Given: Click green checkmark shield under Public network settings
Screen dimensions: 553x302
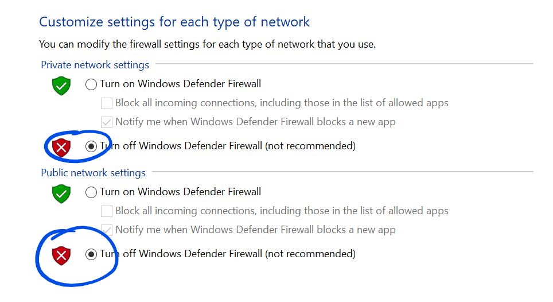Looking at the screenshot, I should point(61,193).
